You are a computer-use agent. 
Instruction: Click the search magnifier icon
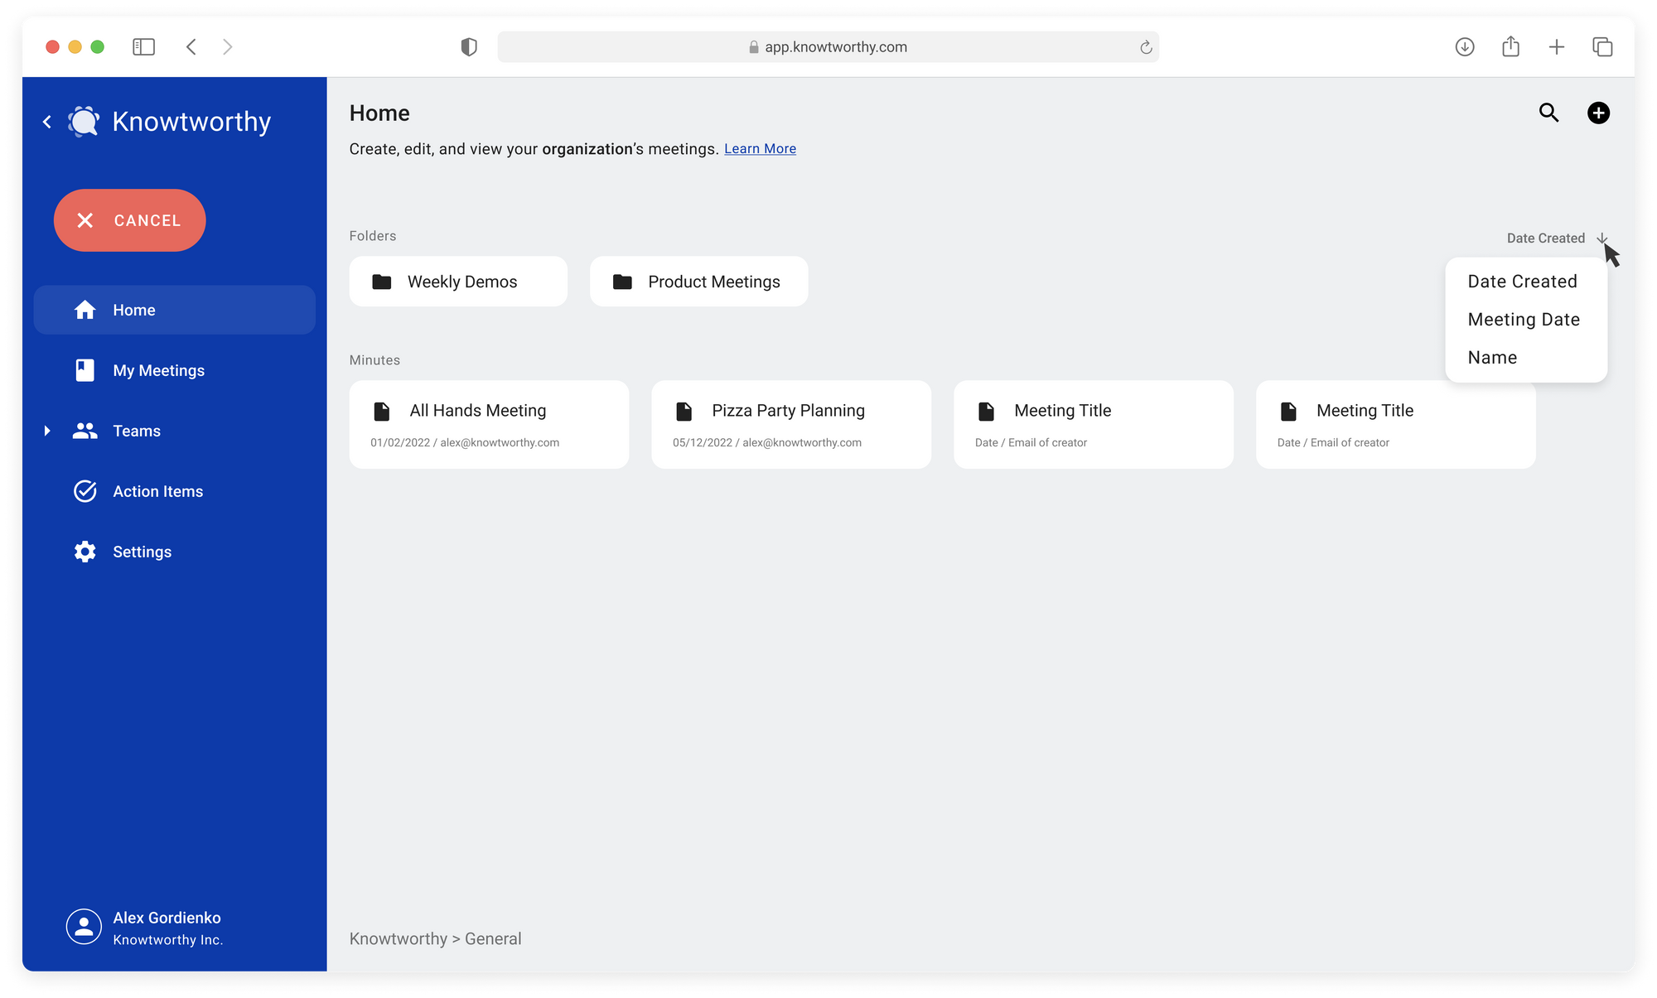[1548, 113]
